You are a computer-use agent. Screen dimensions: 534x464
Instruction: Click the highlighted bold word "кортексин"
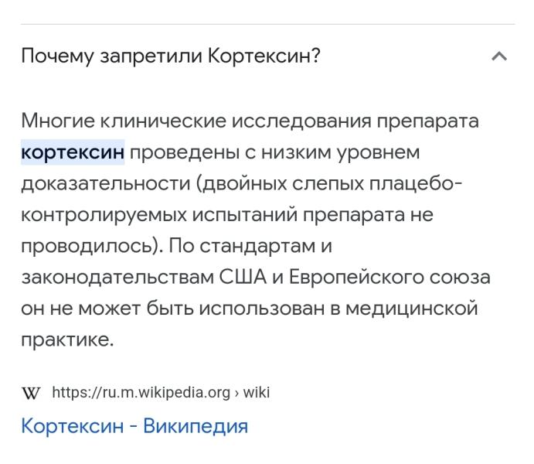click(73, 152)
